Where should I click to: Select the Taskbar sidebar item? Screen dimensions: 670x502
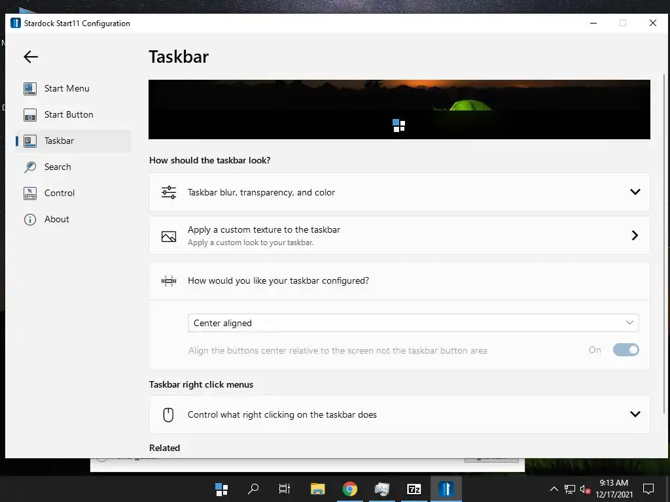click(x=73, y=141)
